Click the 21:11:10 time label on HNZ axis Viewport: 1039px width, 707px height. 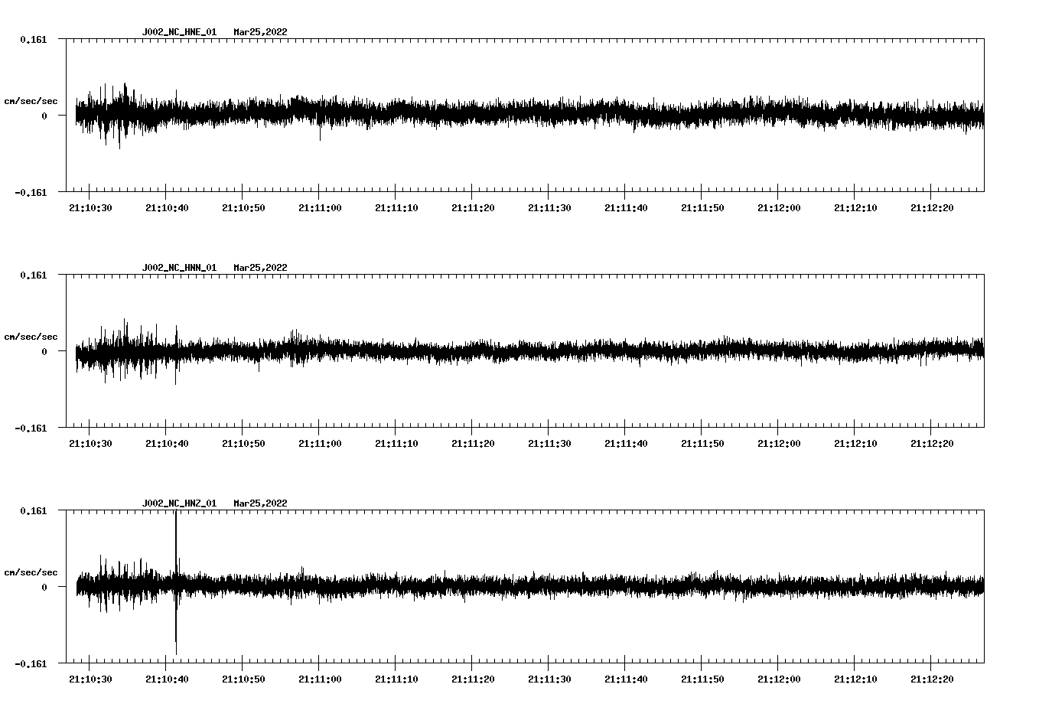396,679
